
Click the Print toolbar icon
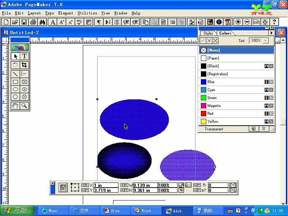[x=33, y=22]
